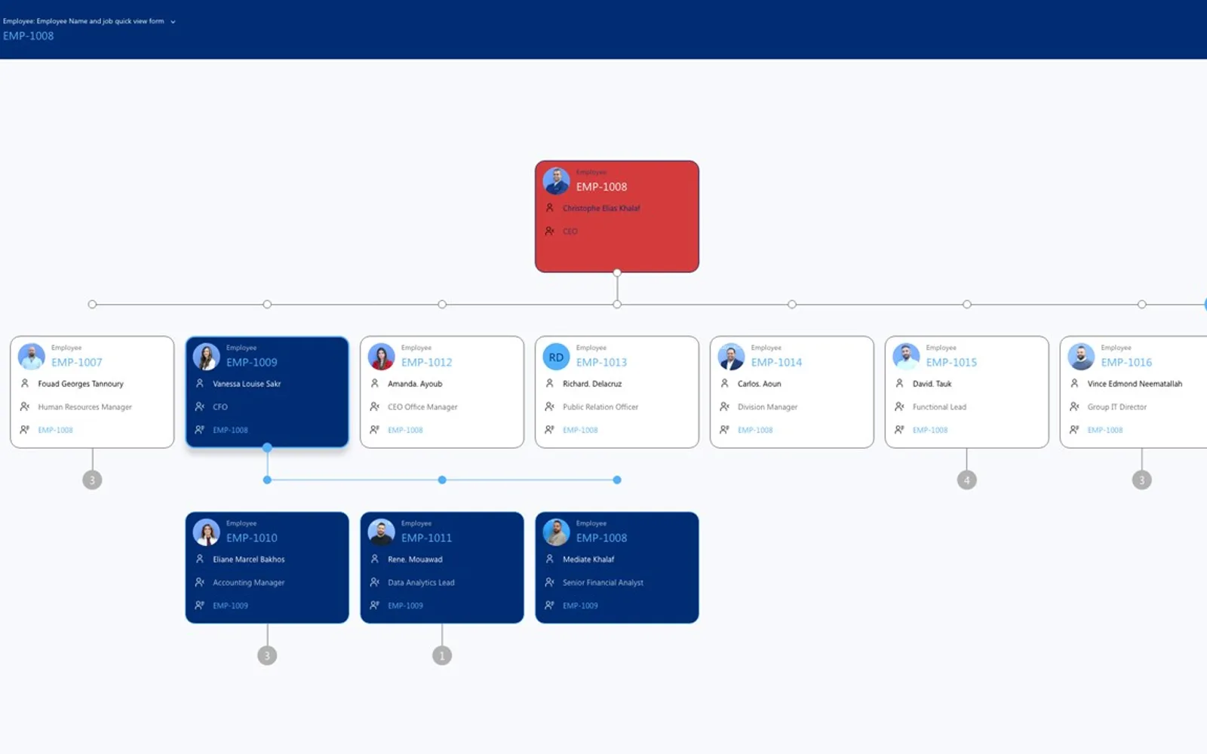The height and width of the screenshot is (754, 1207).
Task: Open EMP-1015 employee link
Action: click(x=952, y=363)
